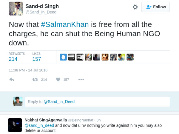Click the Sand-d Singh display name
Image resolution: width=179 pixels, height=134 pixels.
point(42,6)
